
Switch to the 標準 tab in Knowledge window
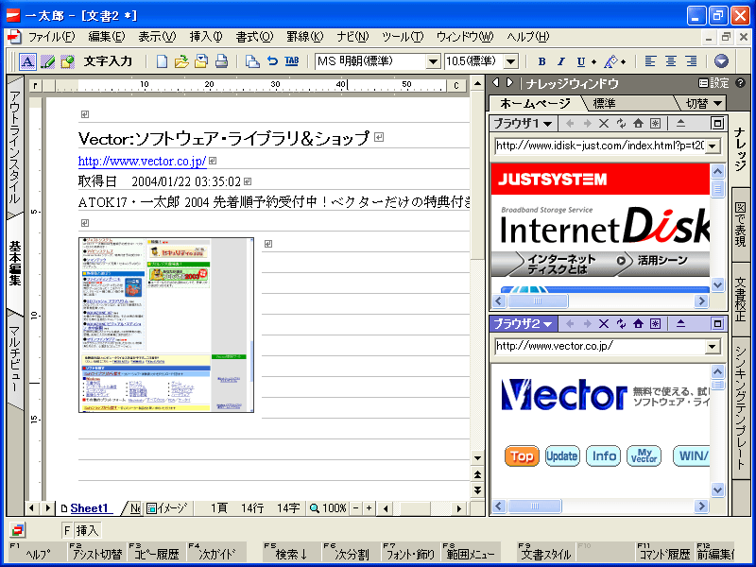point(604,103)
